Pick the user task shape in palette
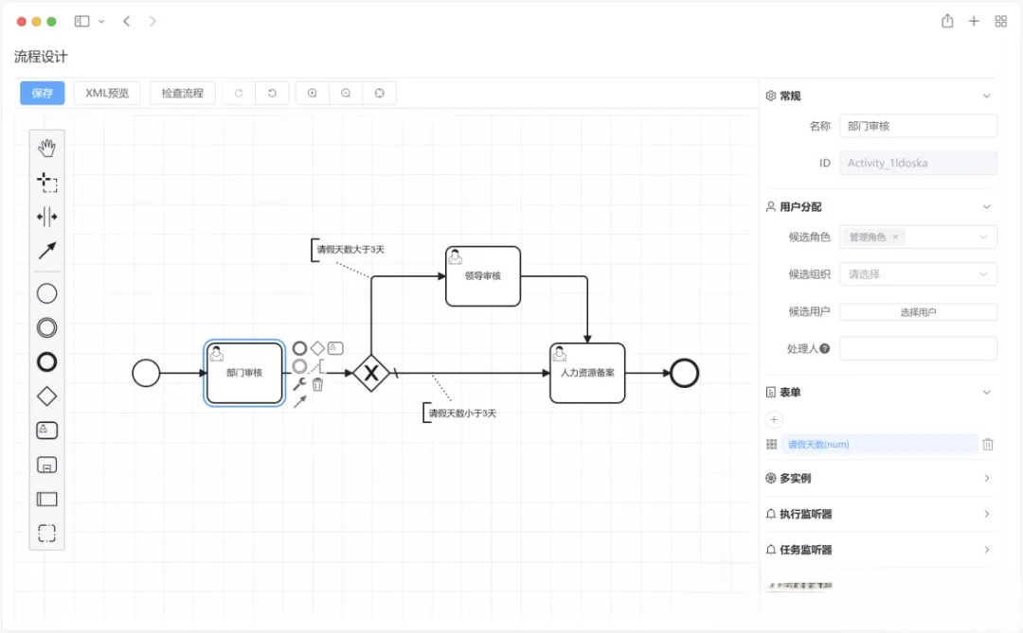Screen dimensions: 1023x633 click(46, 431)
